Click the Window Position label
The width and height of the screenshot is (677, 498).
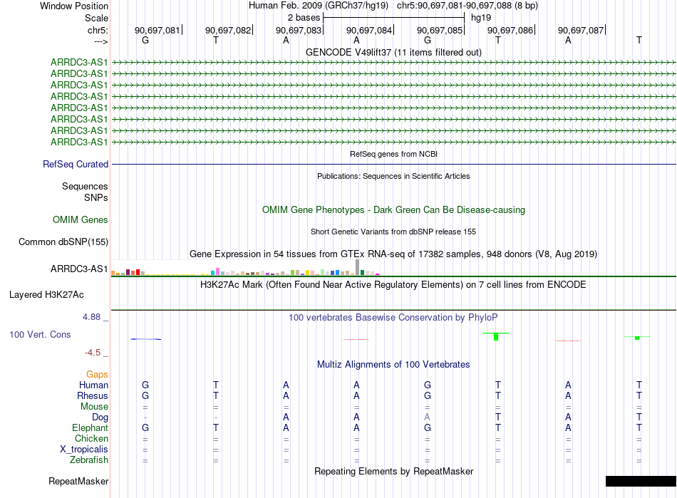point(74,6)
